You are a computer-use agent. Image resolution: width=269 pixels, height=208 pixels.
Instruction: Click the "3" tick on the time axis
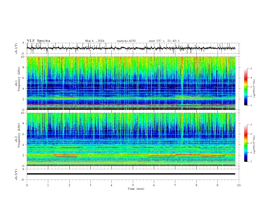(90, 185)
